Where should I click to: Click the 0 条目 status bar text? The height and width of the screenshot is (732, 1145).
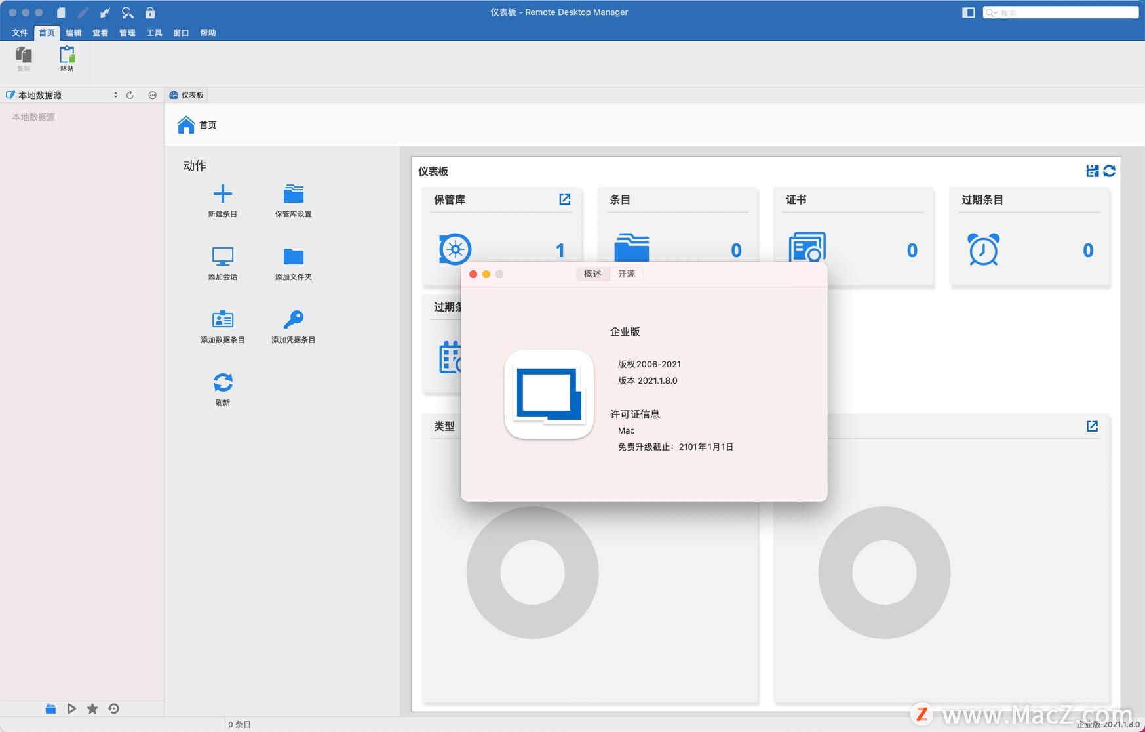239,725
